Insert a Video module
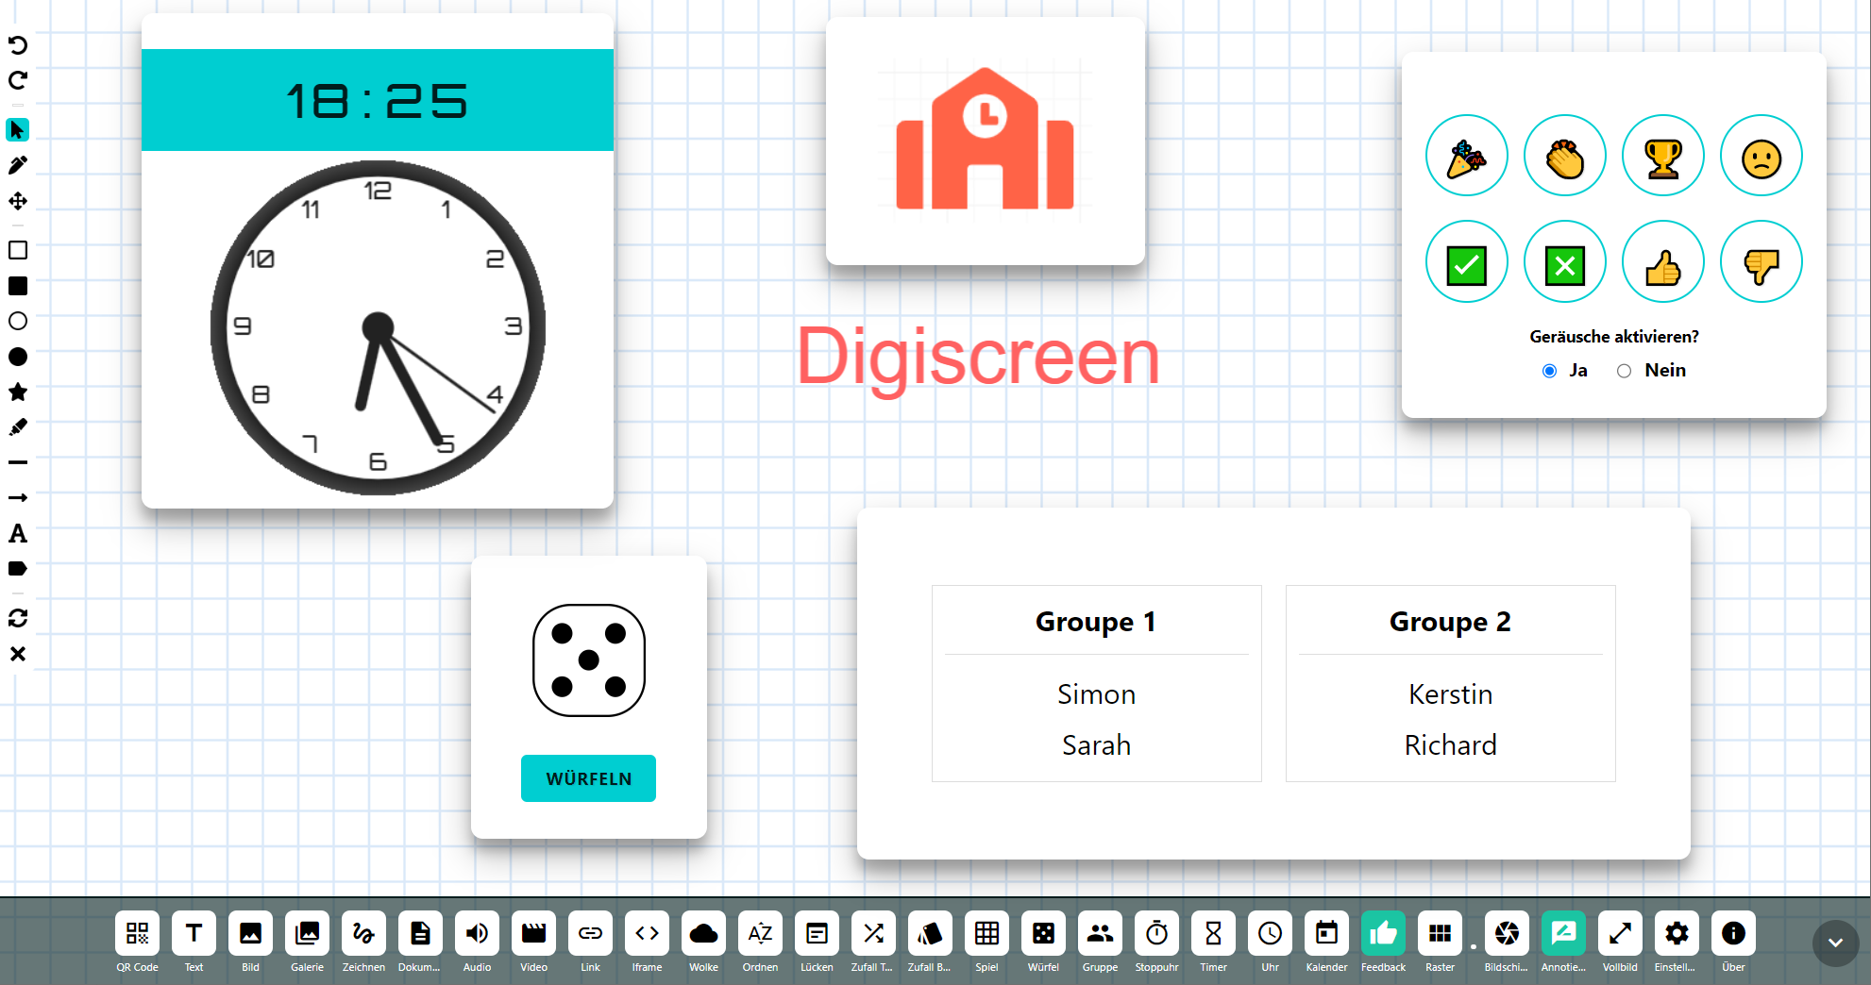The height and width of the screenshot is (985, 1871). point(533,933)
